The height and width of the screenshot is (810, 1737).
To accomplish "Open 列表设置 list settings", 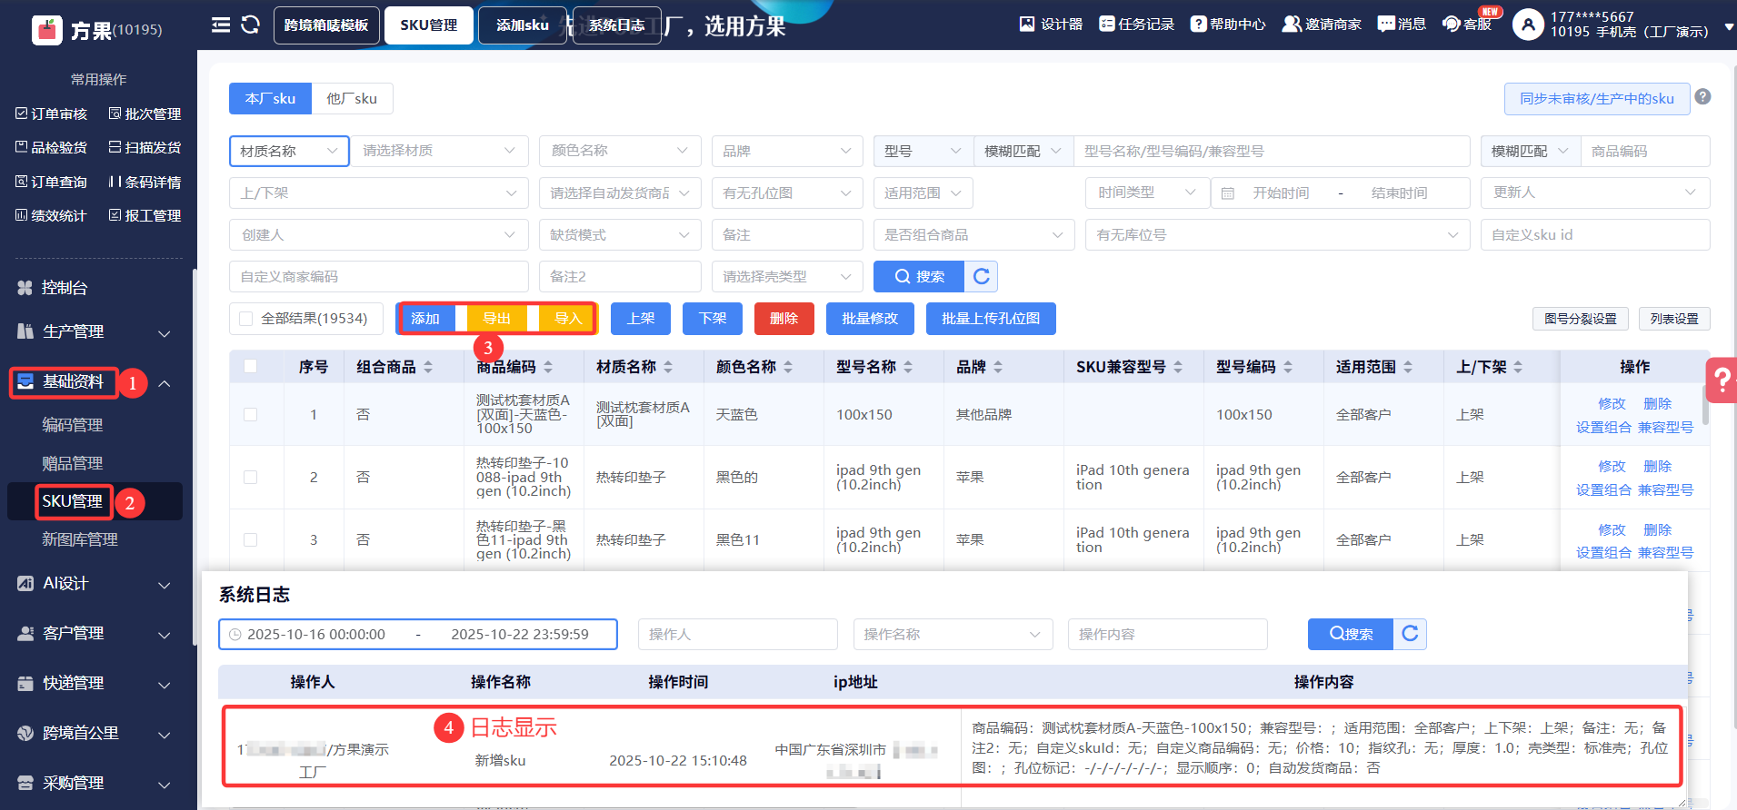I will (x=1674, y=319).
